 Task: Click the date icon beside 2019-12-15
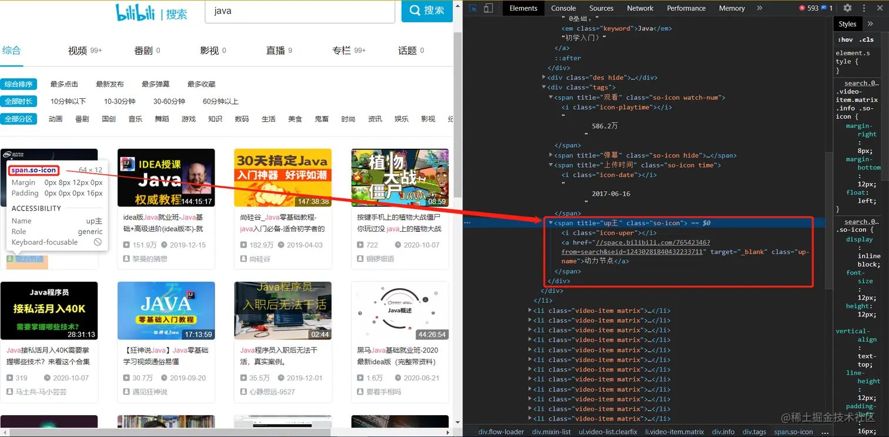[x=163, y=245]
